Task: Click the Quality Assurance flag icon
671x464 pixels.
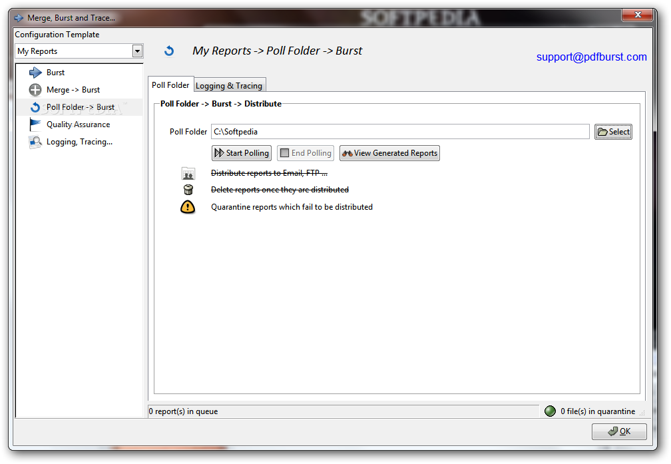Action: [x=35, y=124]
